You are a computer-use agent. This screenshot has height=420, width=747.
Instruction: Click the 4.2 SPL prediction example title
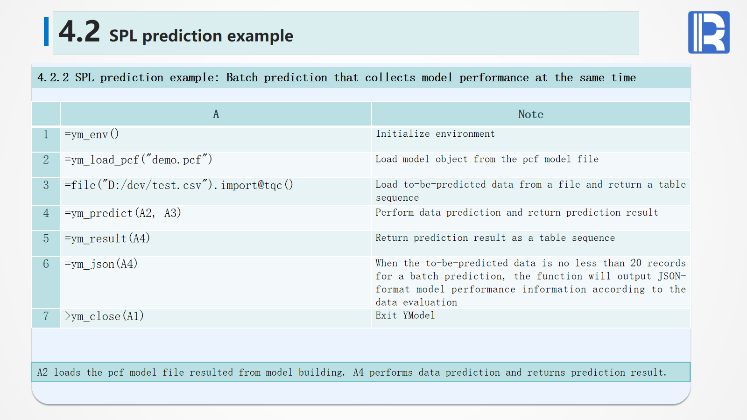click(176, 33)
